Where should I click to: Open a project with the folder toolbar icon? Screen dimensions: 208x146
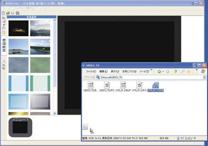[x=8, y=13]
